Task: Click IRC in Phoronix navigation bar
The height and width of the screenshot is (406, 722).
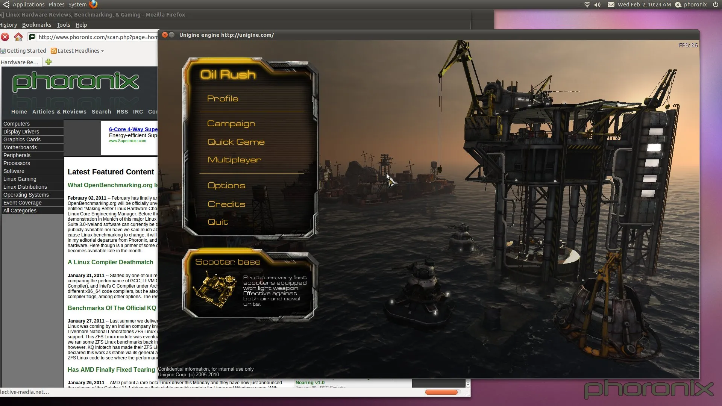Action: (138, 112)
